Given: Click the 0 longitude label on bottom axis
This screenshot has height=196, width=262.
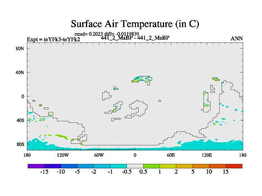Looking at the screenshot, I should click(x=135, y=155).
